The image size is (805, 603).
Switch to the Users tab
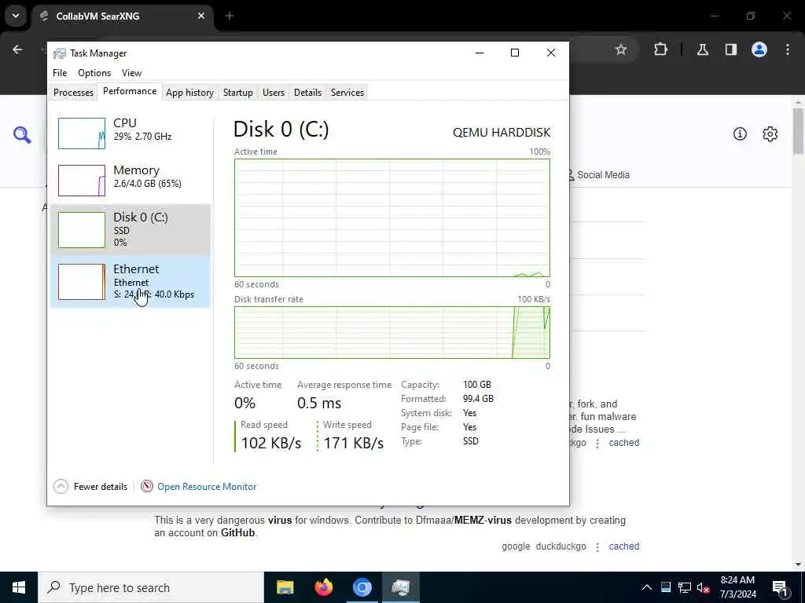[x=273, y=93]
